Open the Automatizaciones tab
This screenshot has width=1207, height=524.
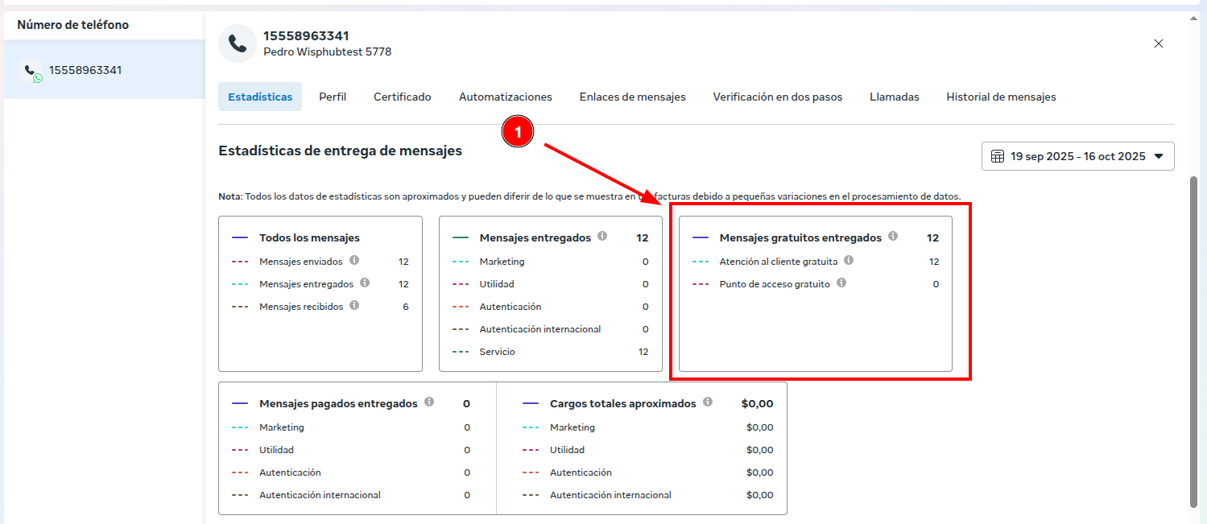tap(506, 97)
